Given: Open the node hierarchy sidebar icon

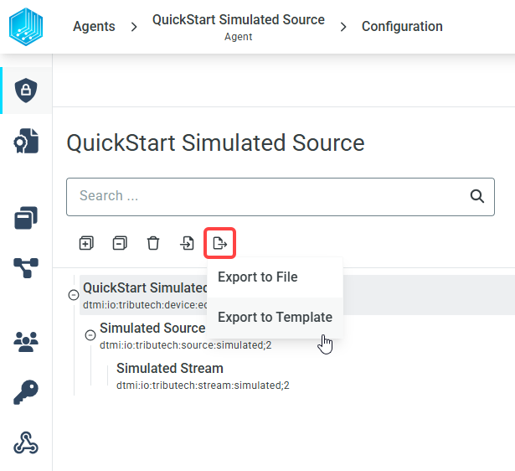Looking at the screenshot, I should [26, 268].
